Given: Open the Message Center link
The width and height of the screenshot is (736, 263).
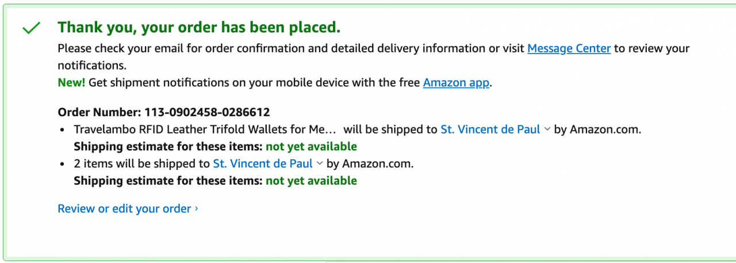Looking at the screenshot, I should [569, 48].
